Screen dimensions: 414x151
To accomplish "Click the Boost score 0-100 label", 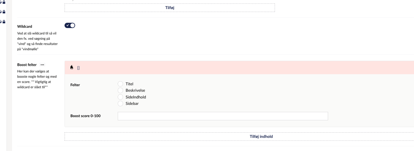I will pos(85,116).
